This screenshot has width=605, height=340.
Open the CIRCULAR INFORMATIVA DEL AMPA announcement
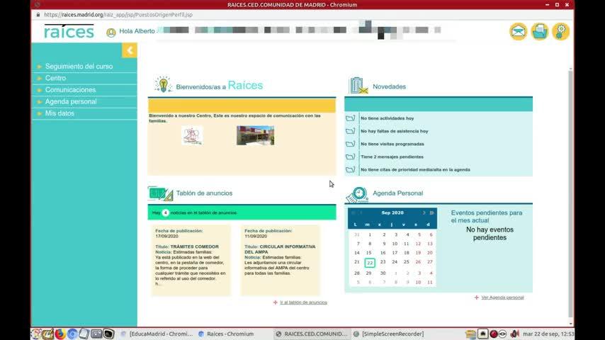pyautogui.click(x=280, y=260)
